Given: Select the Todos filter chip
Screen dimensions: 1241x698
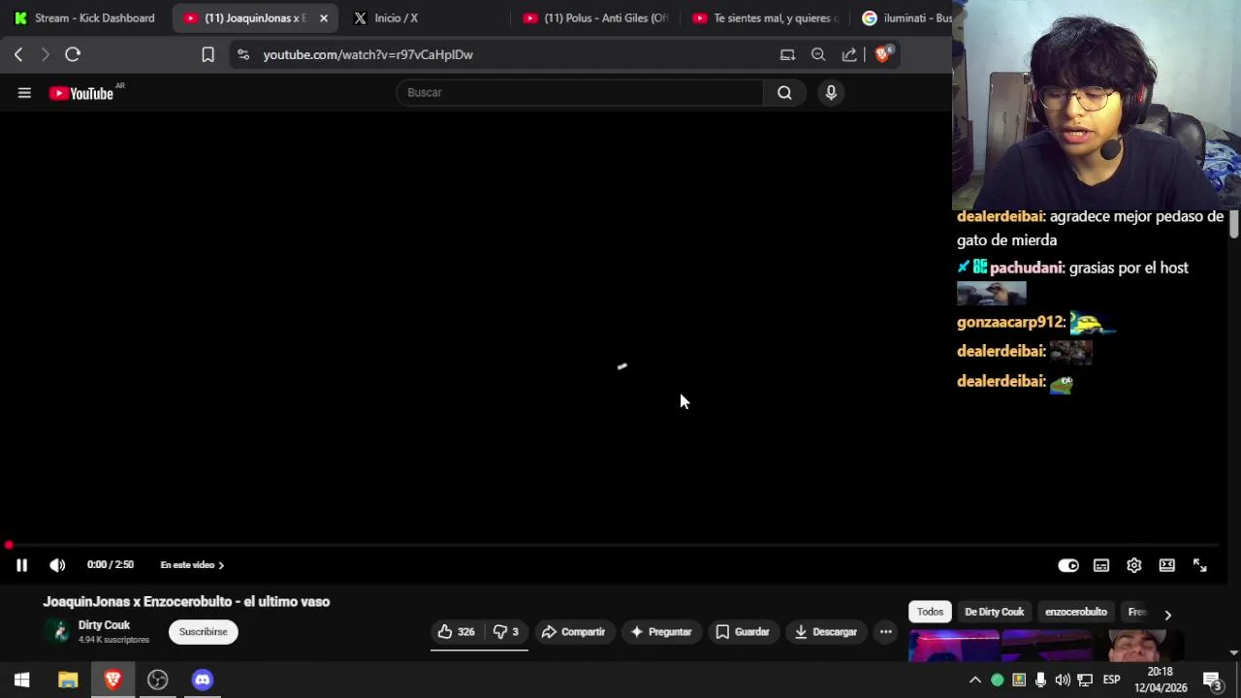Looking at the screenshot, I should (x=930, y=612).
